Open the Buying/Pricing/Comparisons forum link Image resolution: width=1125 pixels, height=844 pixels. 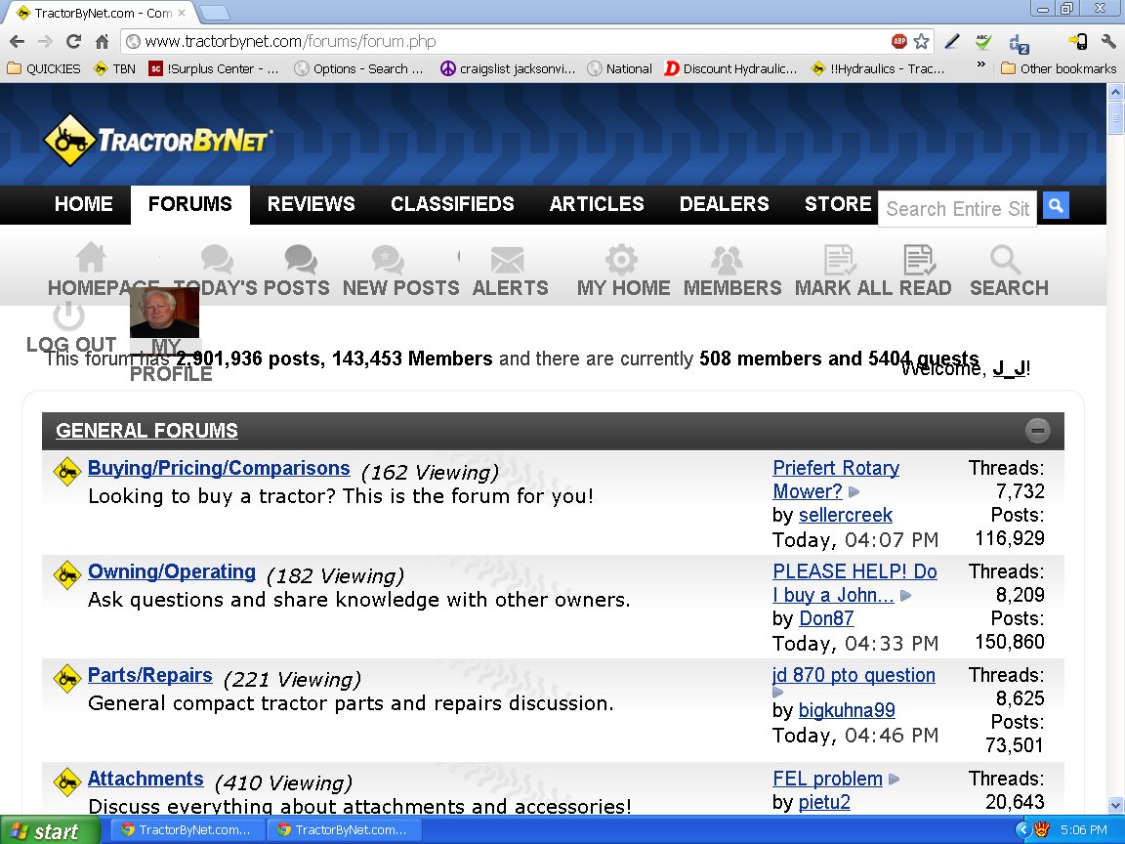(219, 468)
